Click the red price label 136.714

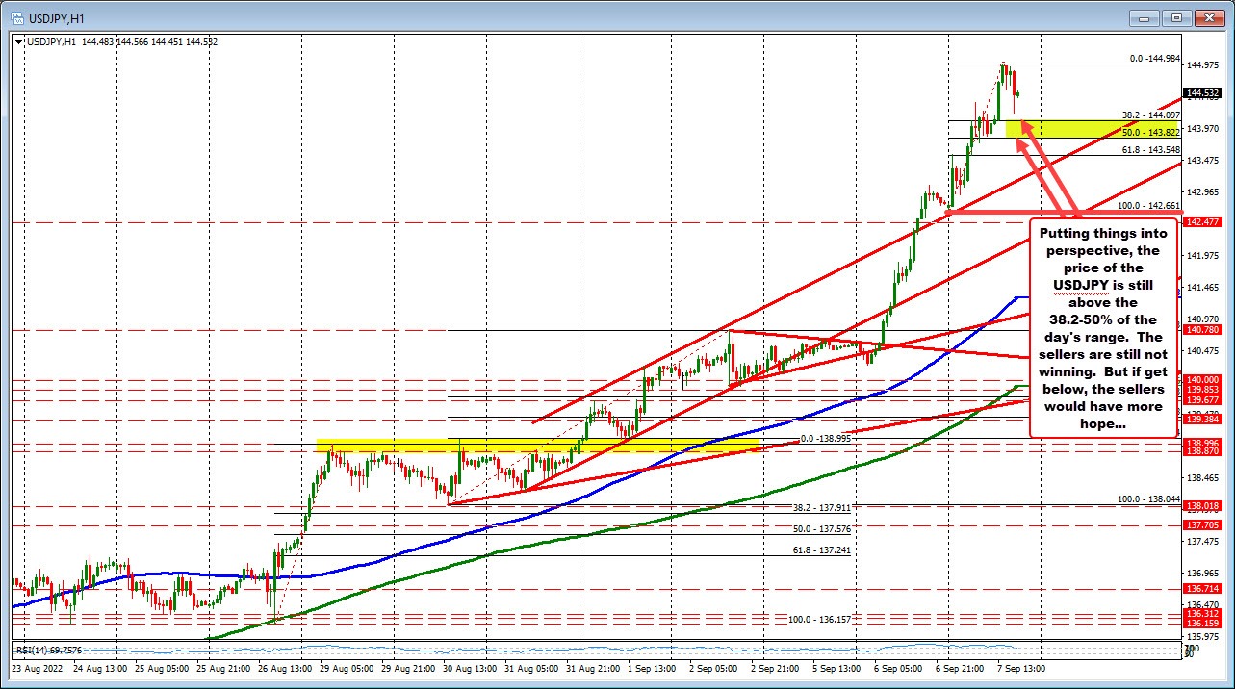1204,588
